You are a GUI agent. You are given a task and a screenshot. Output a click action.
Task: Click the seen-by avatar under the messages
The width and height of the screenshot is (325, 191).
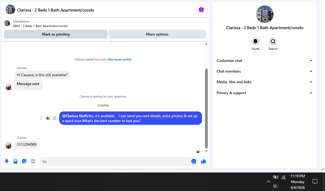pos(198,152)
